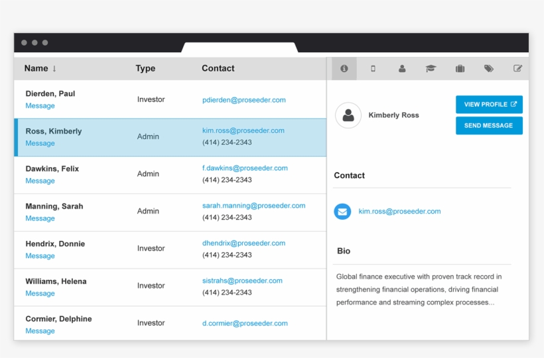Viewport: 544px width, 358px height.
Task: Select the Hendrix, Donnie name
Action: (x=55, y=244)
